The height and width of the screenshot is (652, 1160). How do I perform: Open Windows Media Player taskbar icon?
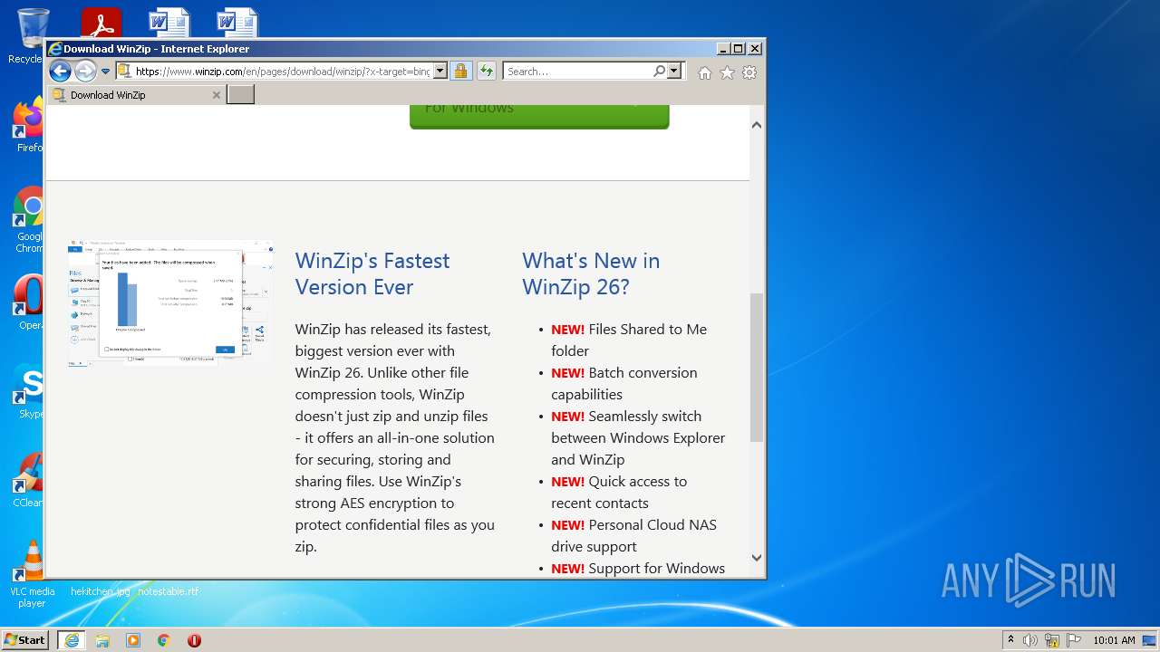click(x=133, y=640)
